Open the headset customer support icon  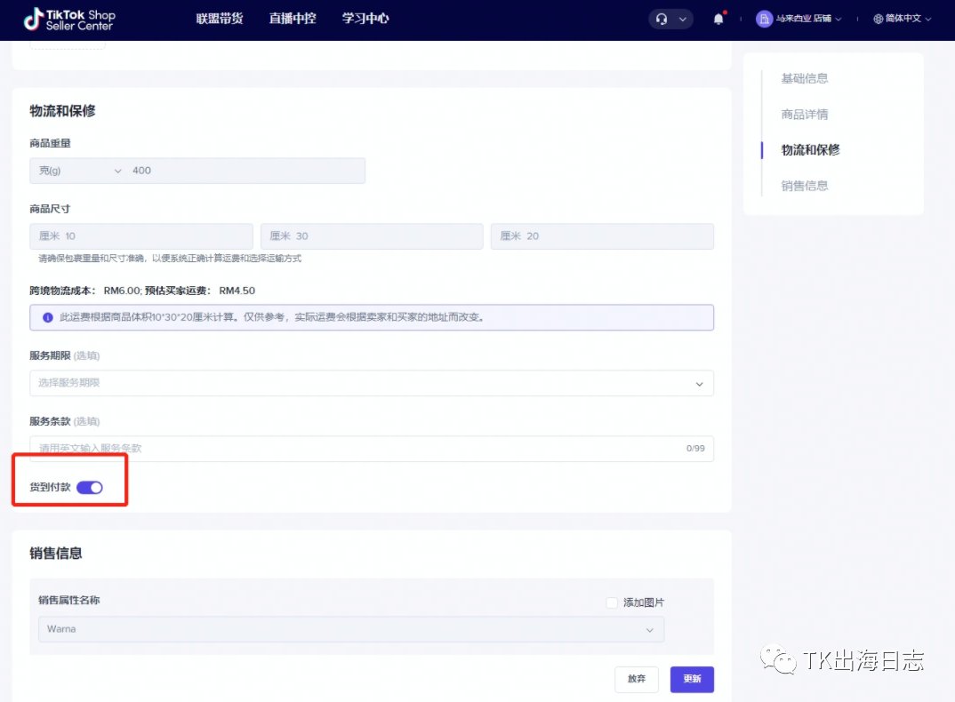pyautogui.click(x=661, y=19)
